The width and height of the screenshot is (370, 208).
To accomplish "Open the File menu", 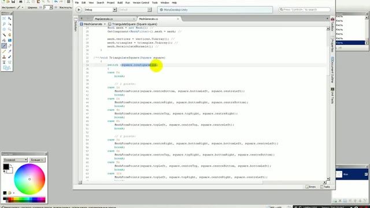I will tap(77, 2).
